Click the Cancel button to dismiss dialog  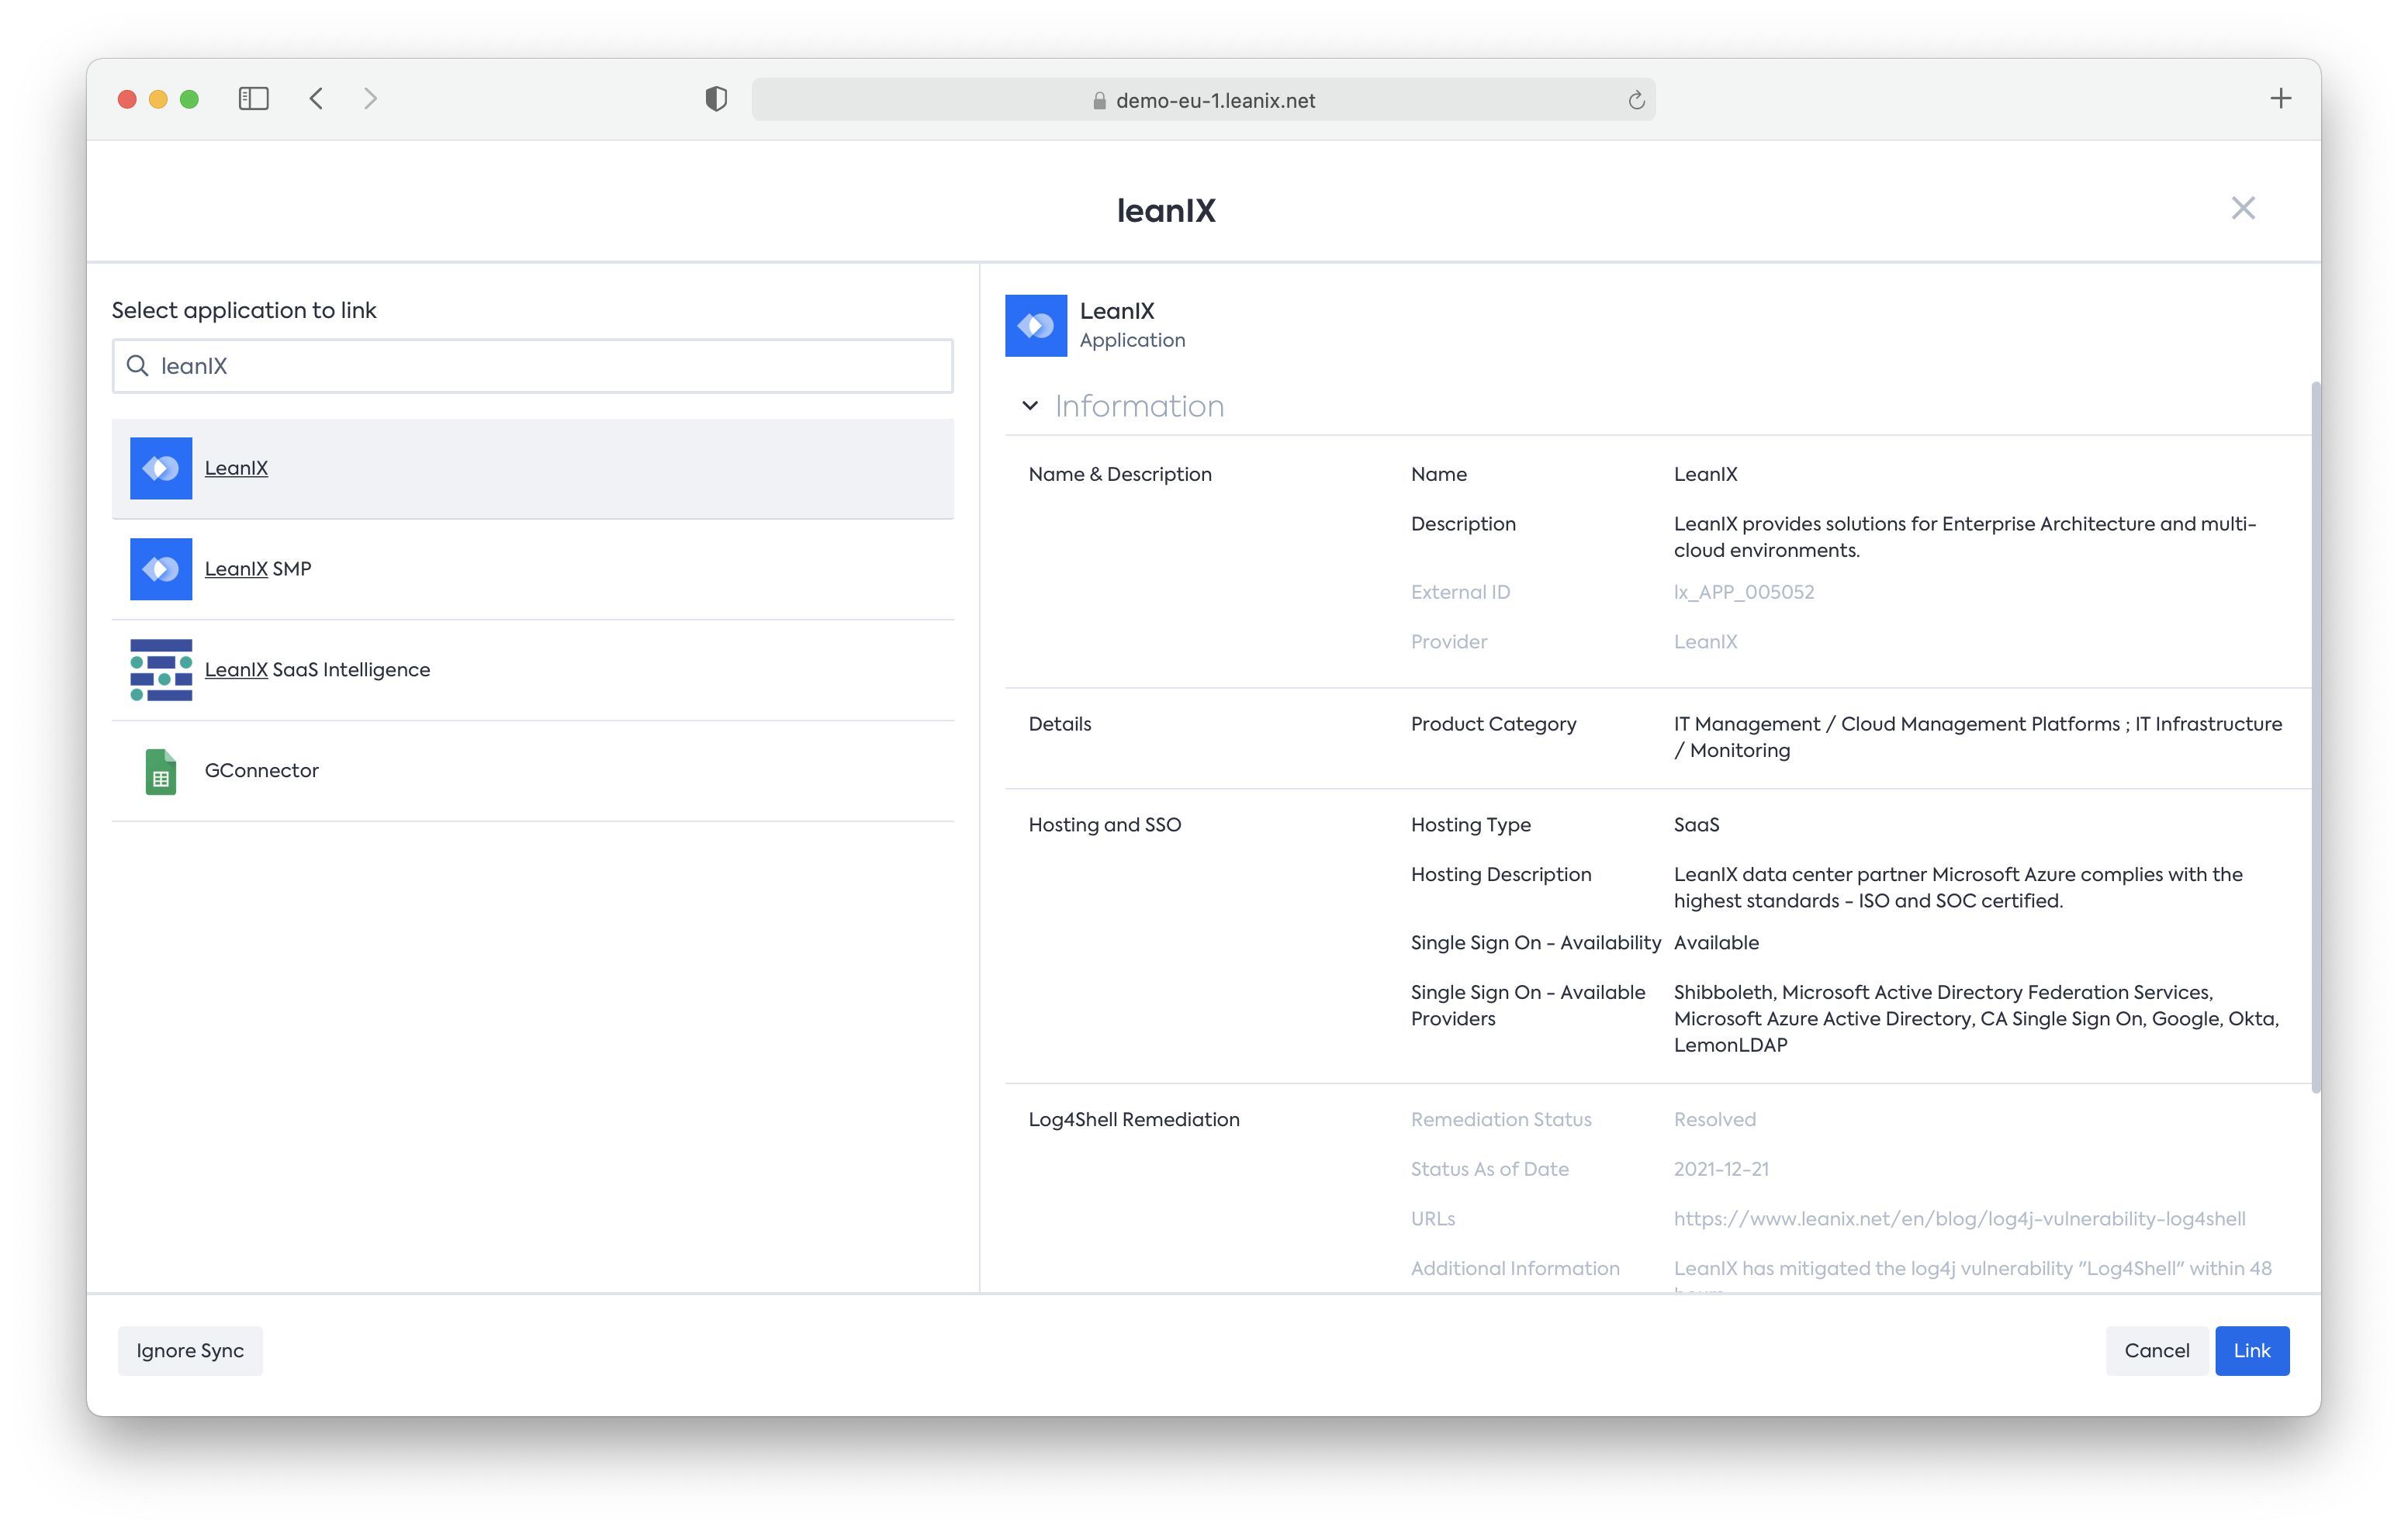2157,1350
